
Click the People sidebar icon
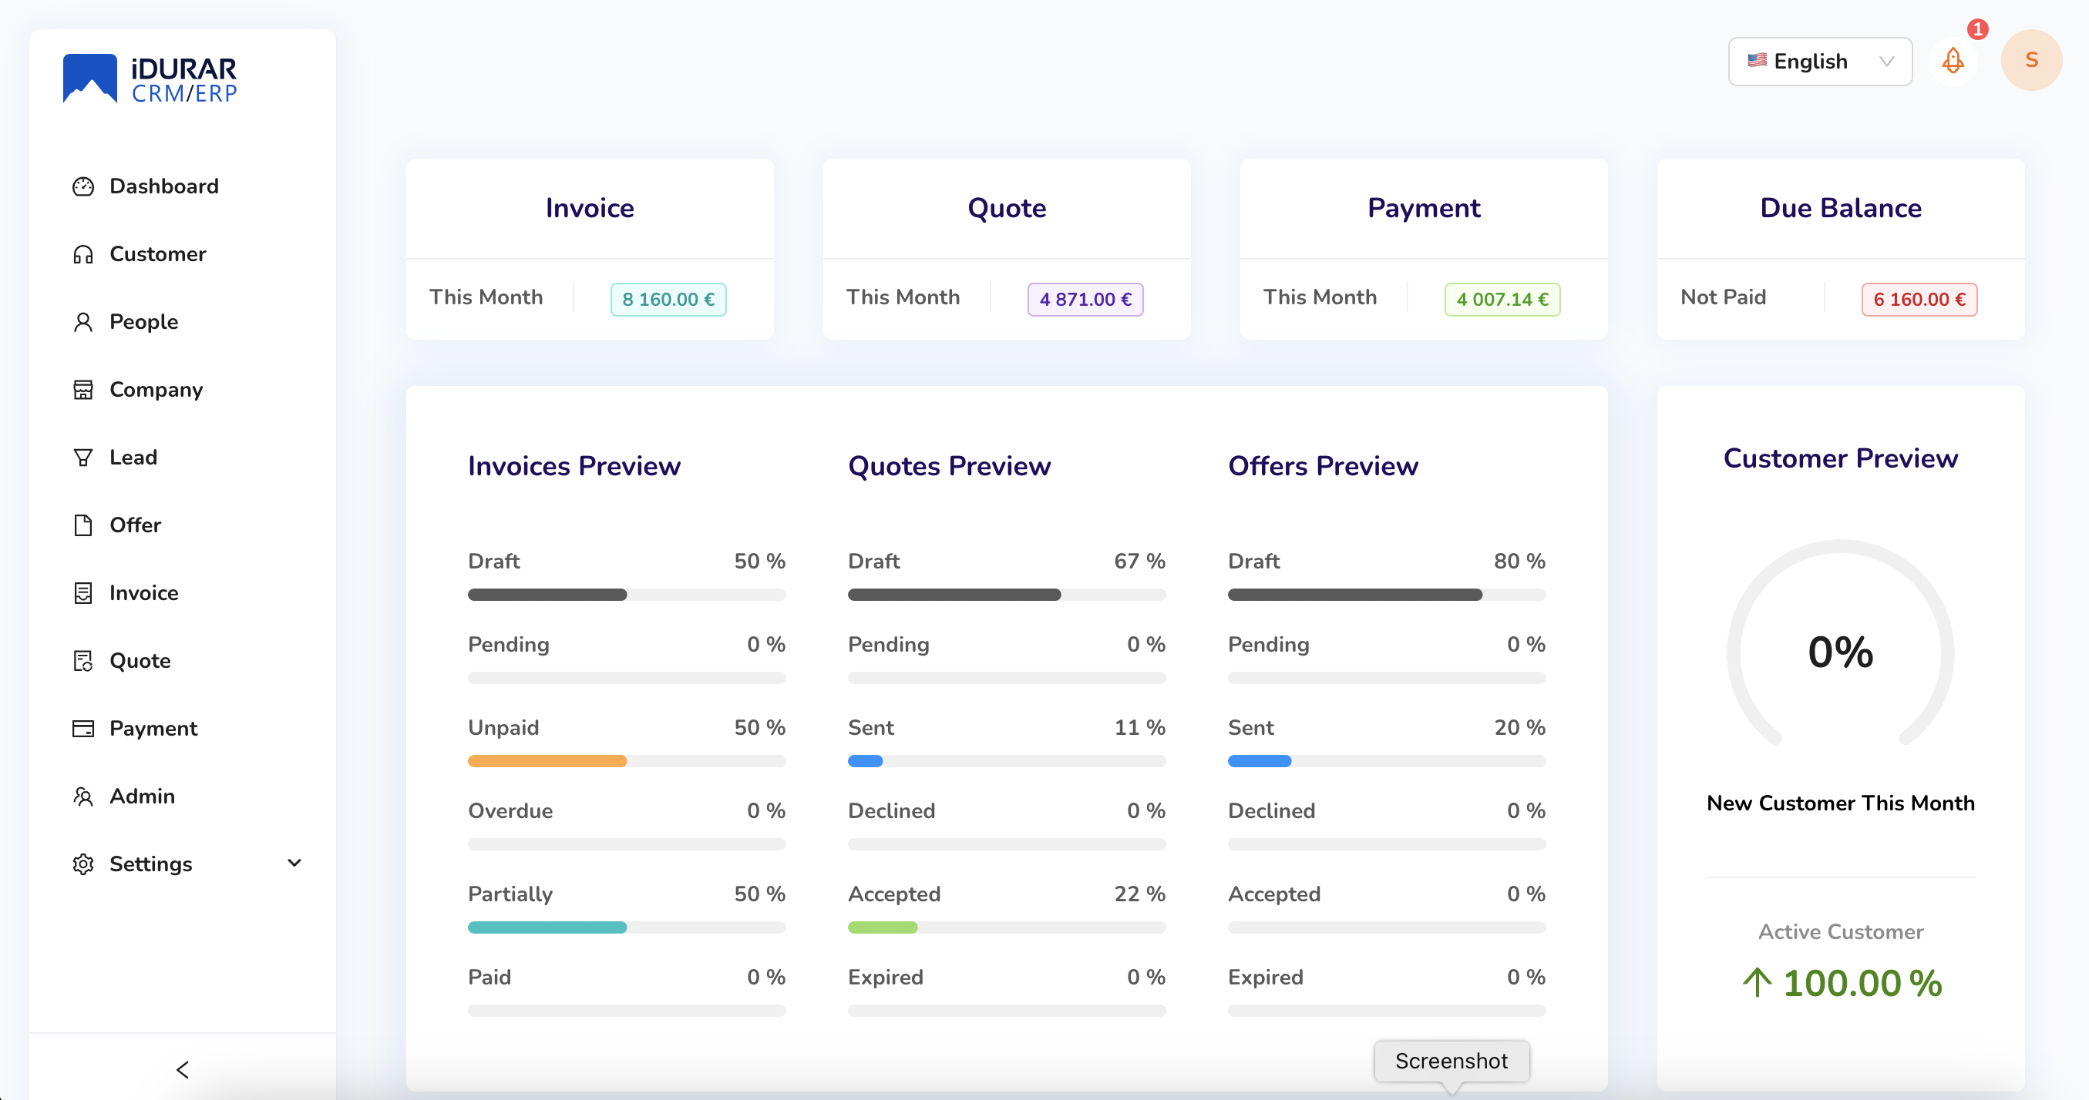tap(82, 321)
